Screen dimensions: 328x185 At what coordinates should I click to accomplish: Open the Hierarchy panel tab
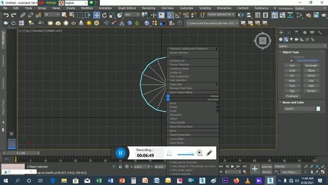297,32
